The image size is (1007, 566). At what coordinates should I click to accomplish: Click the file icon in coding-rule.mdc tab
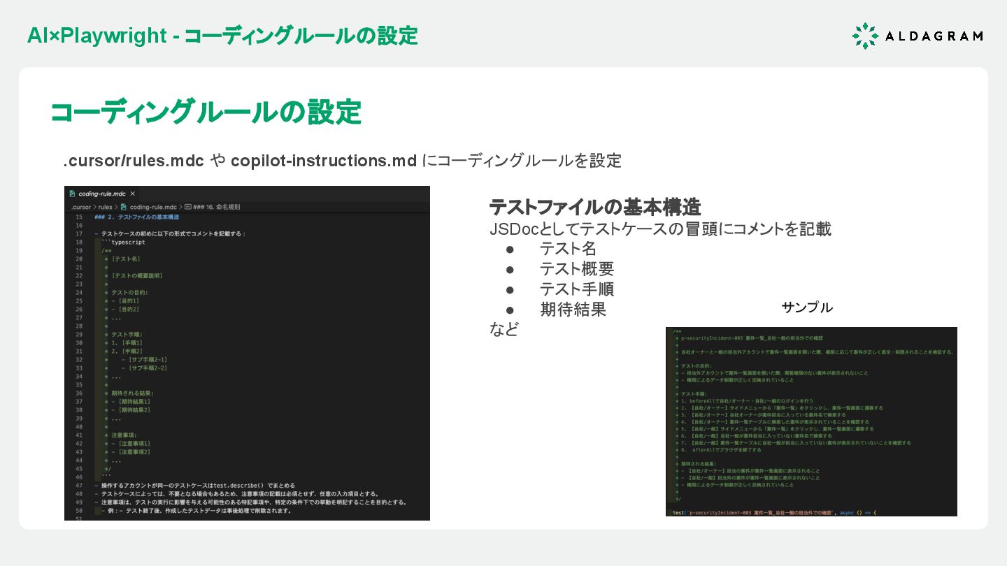[x=71, y=194]
